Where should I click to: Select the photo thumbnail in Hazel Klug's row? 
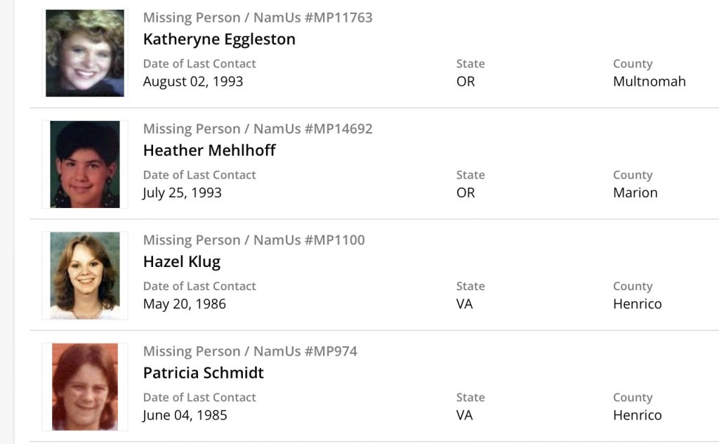tap(85, 275)
